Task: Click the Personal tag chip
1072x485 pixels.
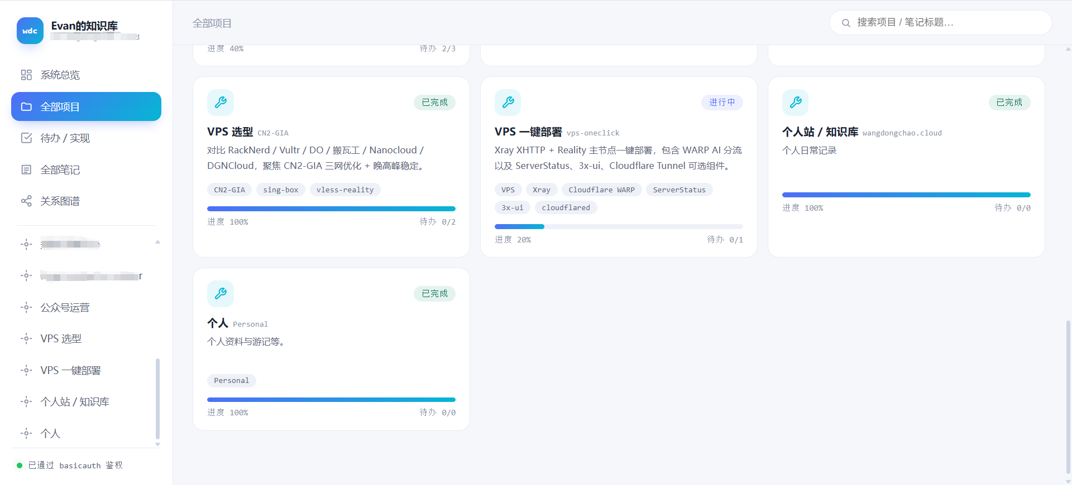Action: coord(232,381)
